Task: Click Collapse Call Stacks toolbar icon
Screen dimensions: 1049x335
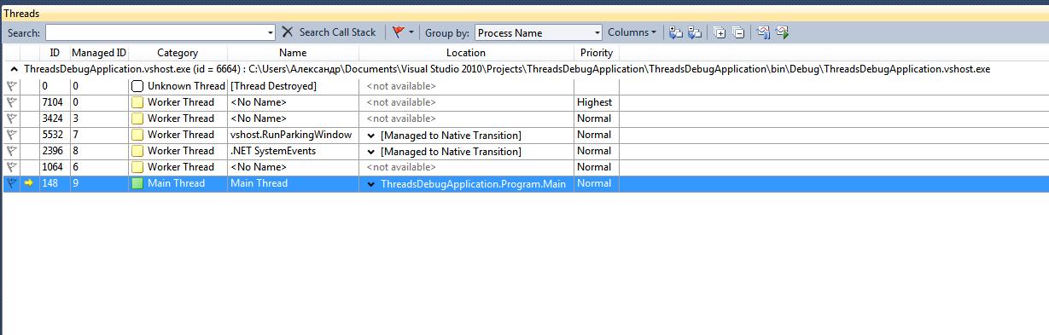Action: 696,32
